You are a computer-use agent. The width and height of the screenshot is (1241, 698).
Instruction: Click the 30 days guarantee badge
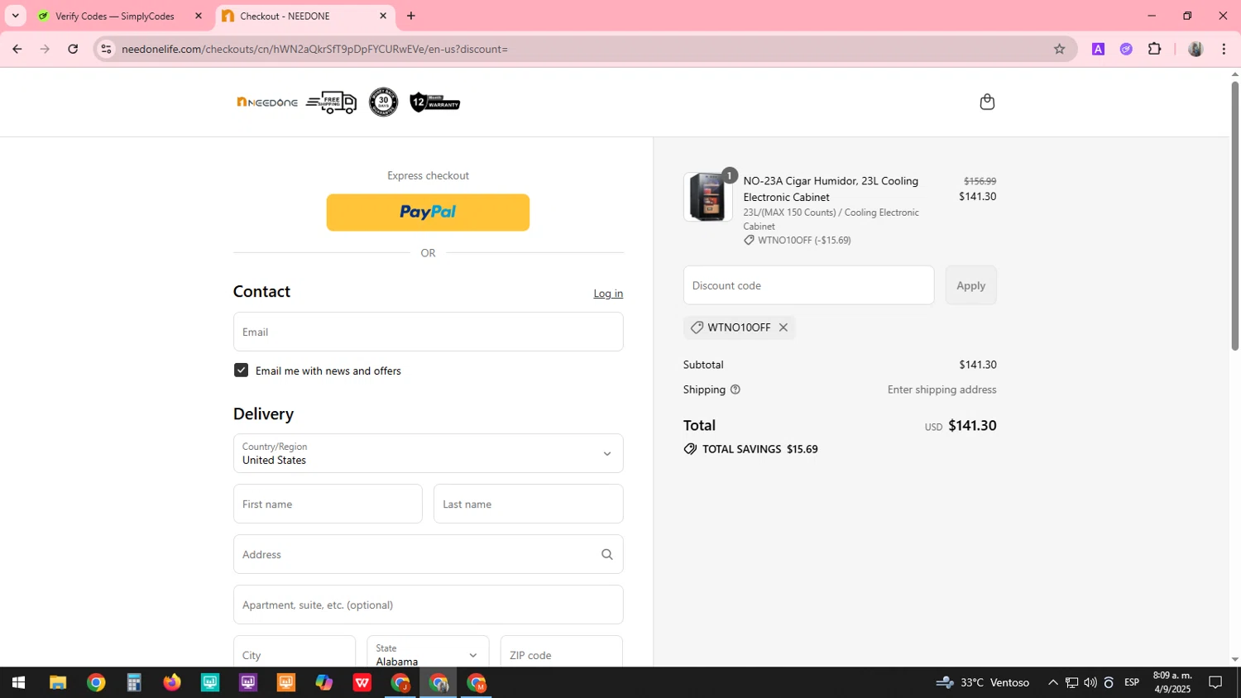click(383, 102)
